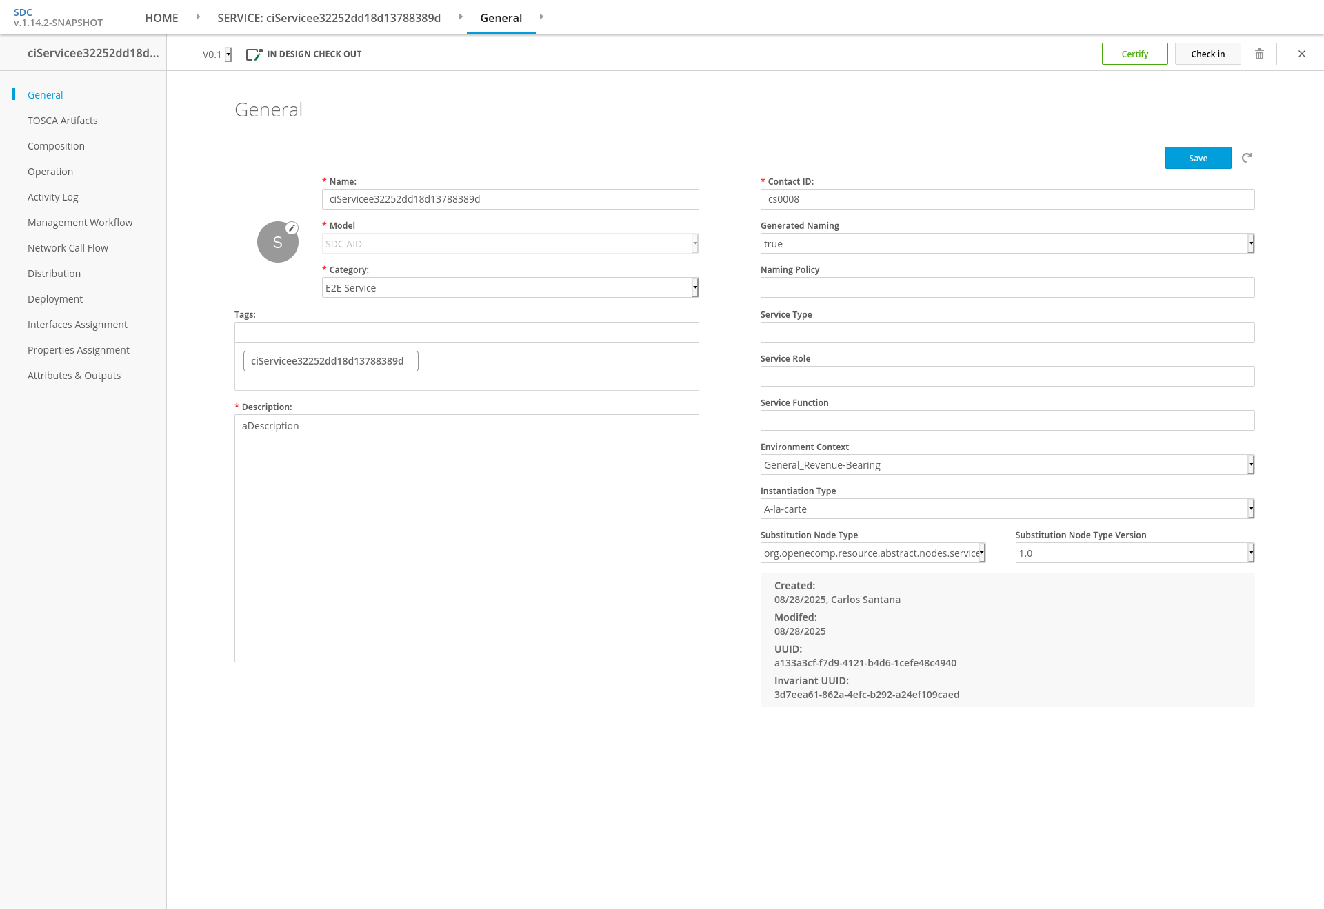Viewport: 1324px width, 909px height.
Task: Click into the Service Role field
Action: click(x=1007, y=376)
